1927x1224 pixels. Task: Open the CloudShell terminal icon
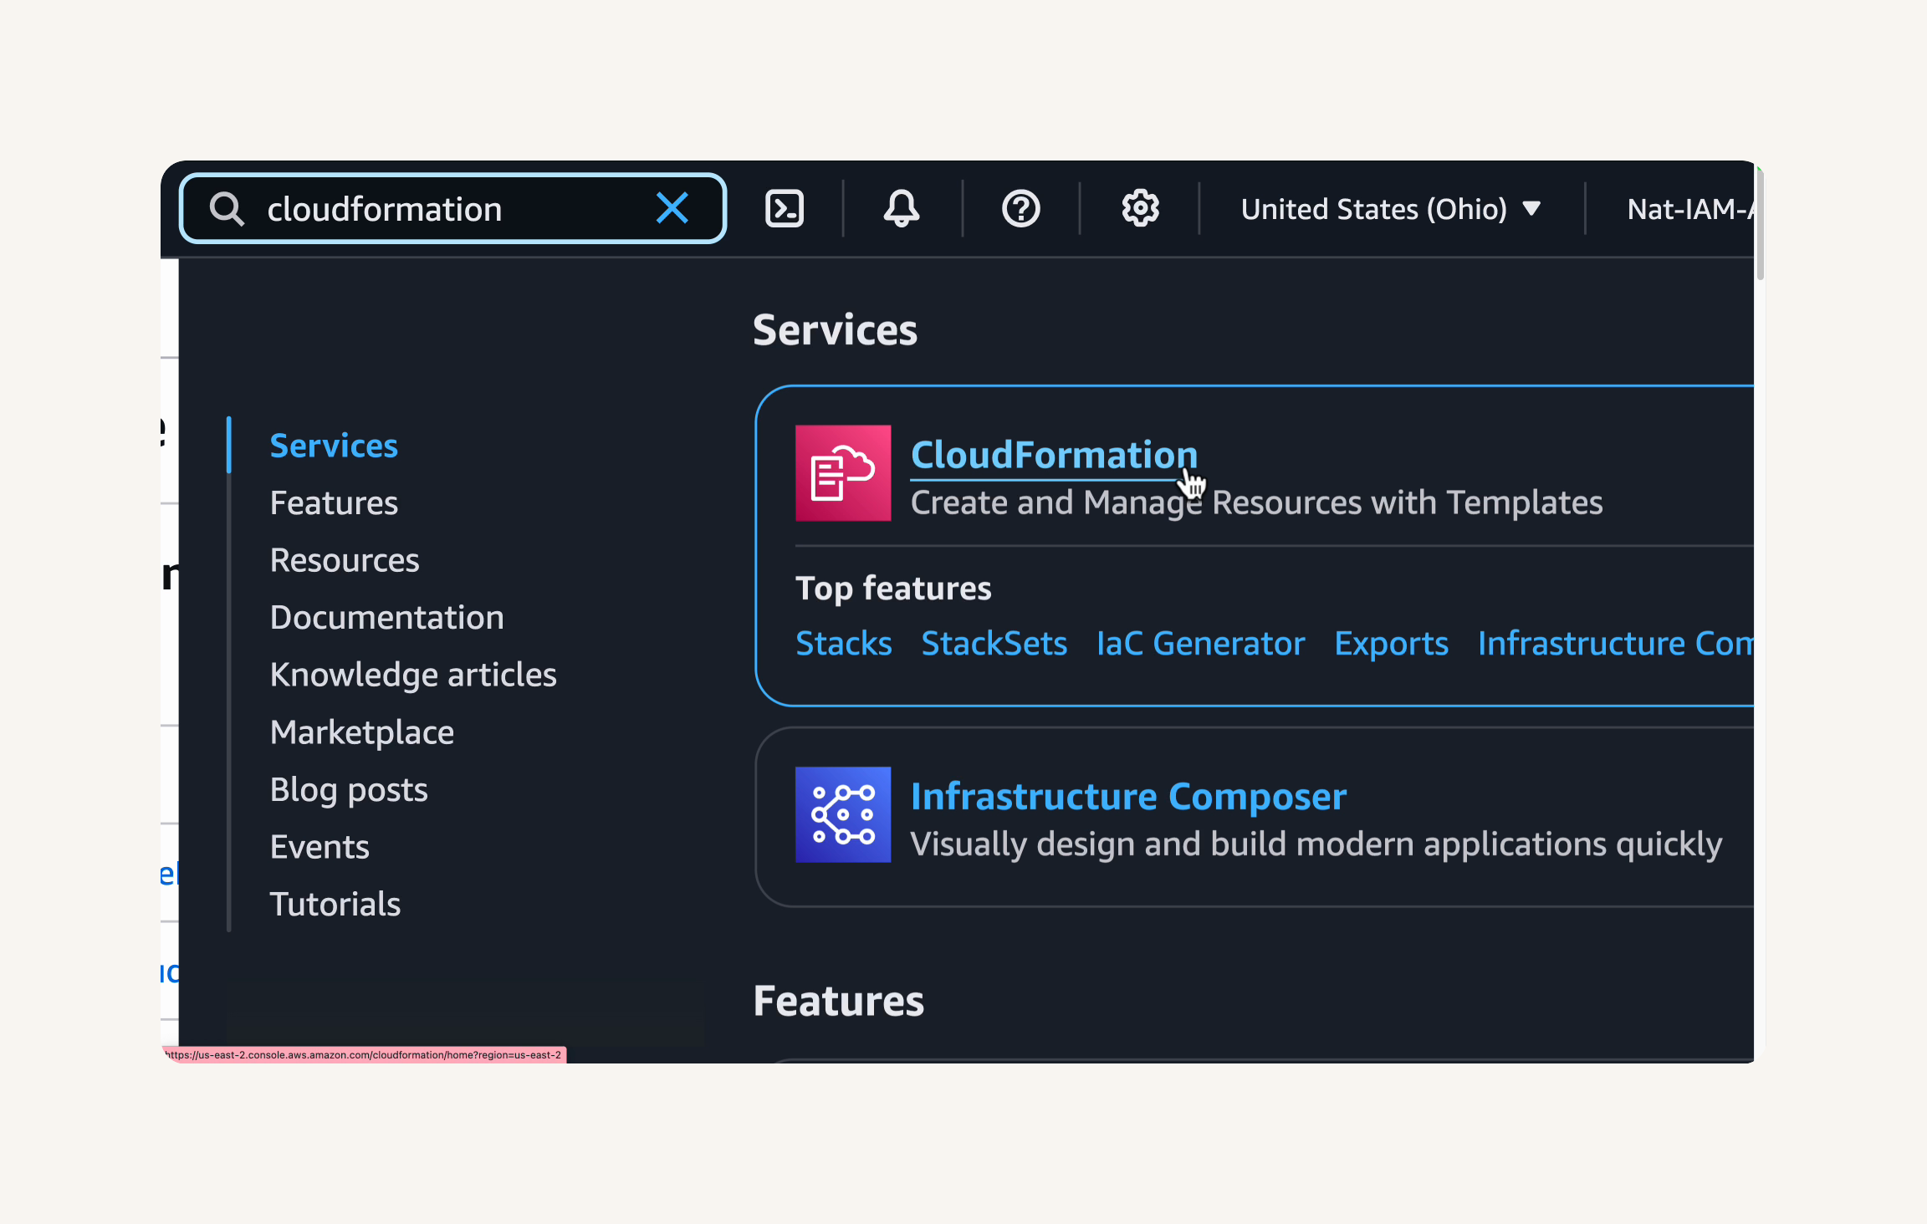tap(785, 208)
